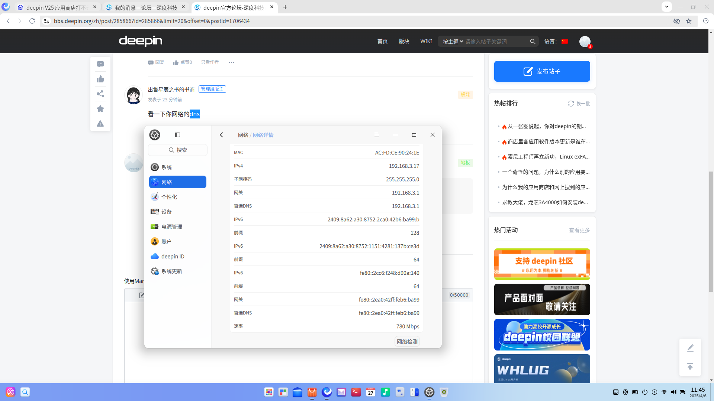Image resolution: width=714 pixels, height=401 pixels.
Task: Click the settings 搜索 search box
Action: (178, 150)
